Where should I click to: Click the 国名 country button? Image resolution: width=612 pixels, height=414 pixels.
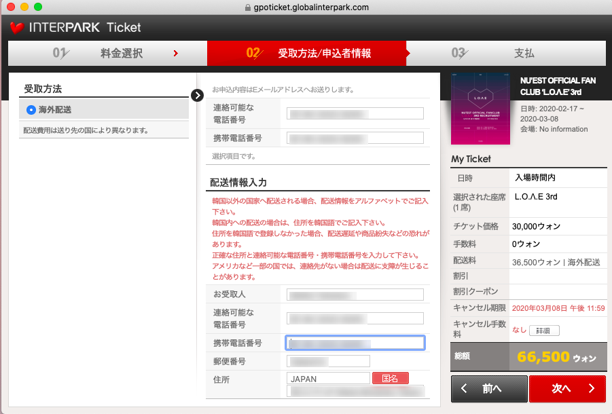pyautogui.click(x=391, y=378)
